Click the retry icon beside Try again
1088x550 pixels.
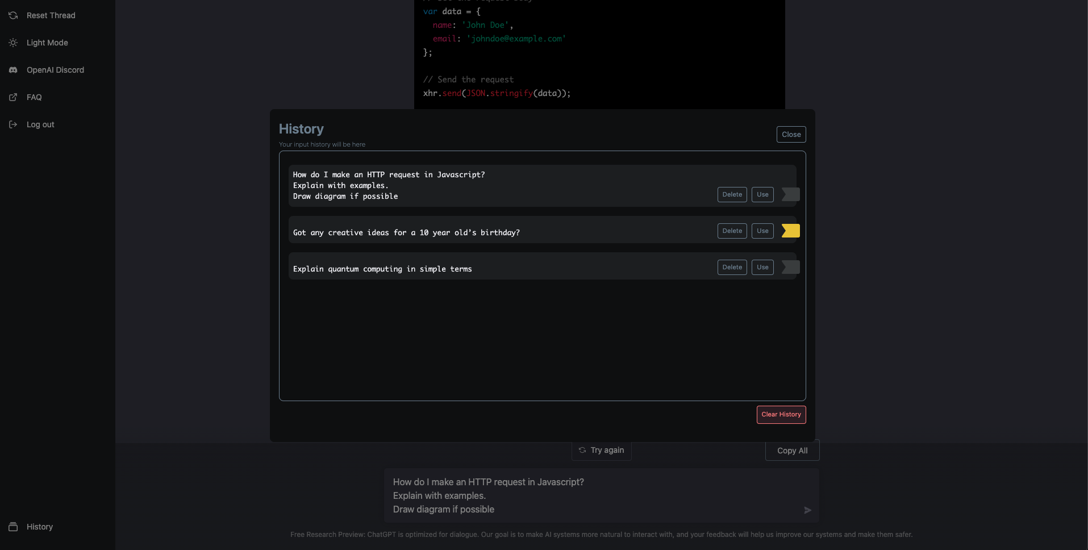pos(582,450)
